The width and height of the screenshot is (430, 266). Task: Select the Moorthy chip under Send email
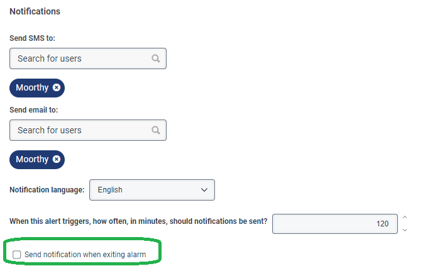tap(32, 159)
